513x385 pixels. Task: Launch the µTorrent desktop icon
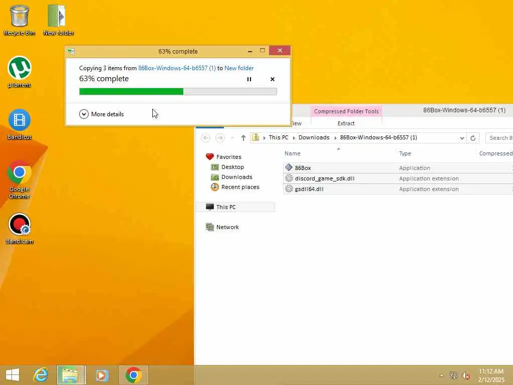(x=20, y=72)
